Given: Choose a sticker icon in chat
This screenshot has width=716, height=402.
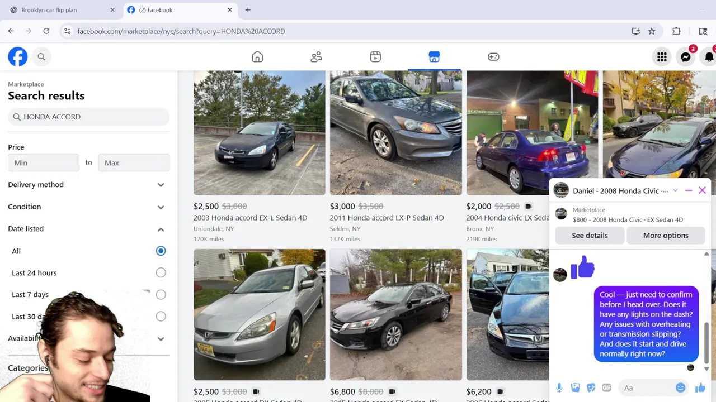Looking at the screenshot, I should [591, 388].
